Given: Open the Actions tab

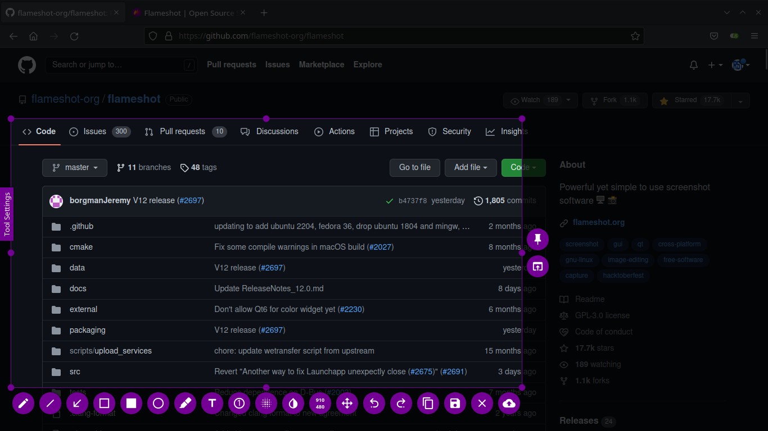Looking at the screenshot, I should pyautogui.click(x=335, y=131).
